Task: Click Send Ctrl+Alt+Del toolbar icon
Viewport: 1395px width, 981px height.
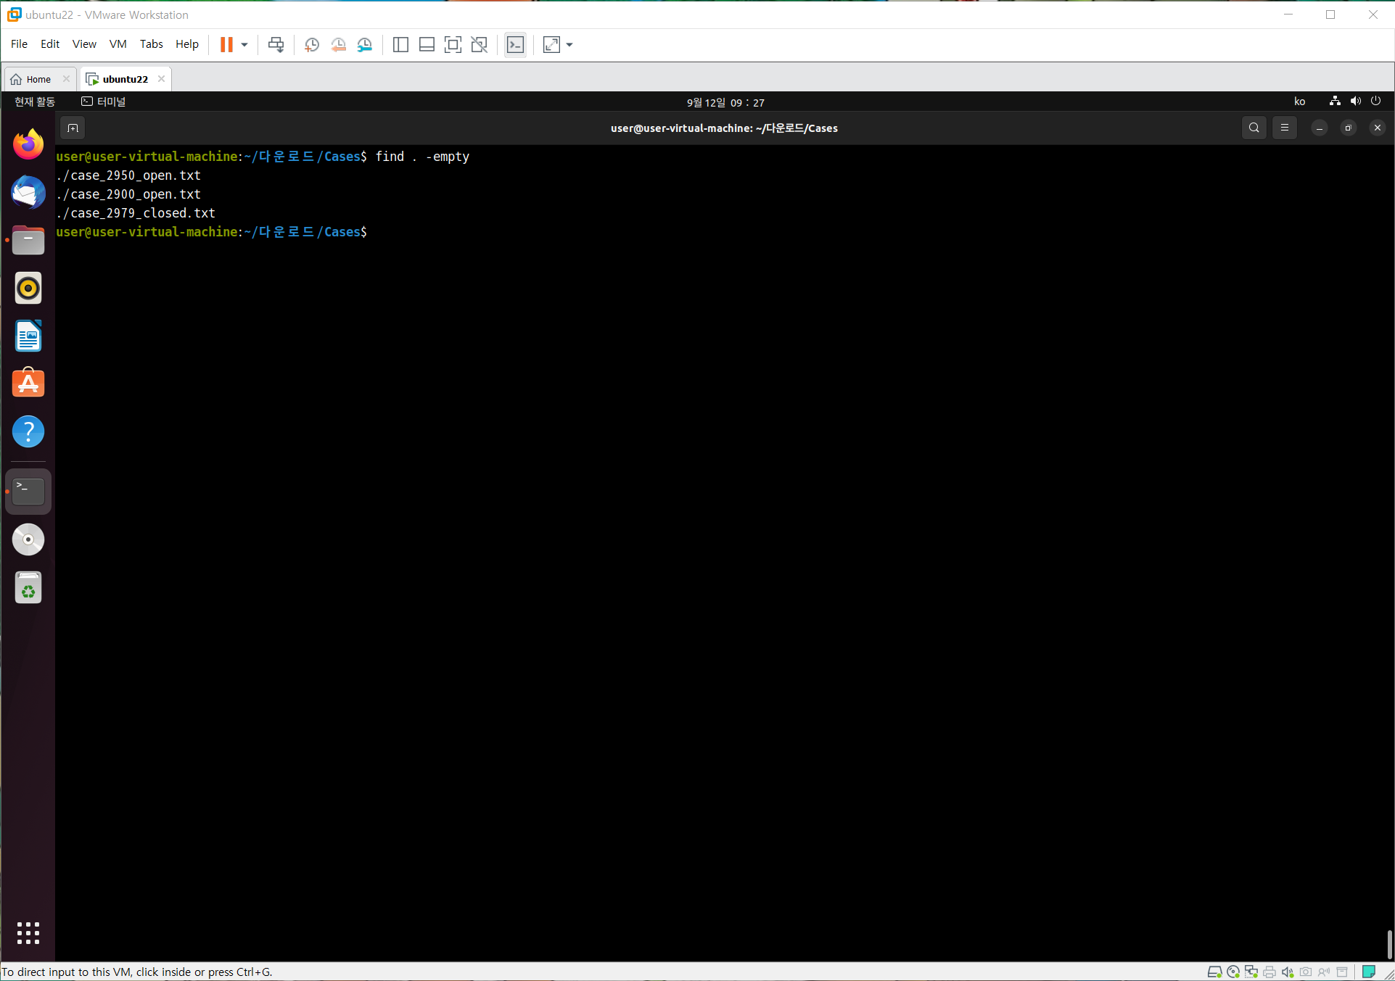Action: click(276, 45)
